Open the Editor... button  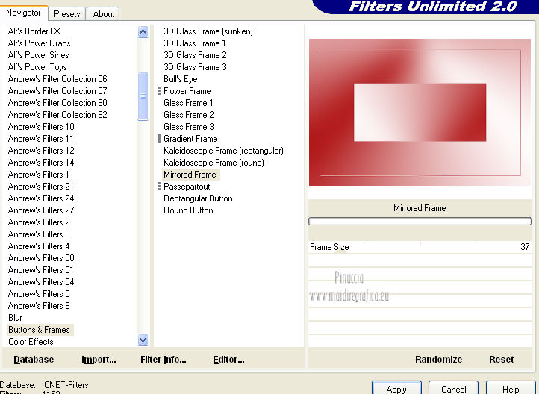(228, 360)
